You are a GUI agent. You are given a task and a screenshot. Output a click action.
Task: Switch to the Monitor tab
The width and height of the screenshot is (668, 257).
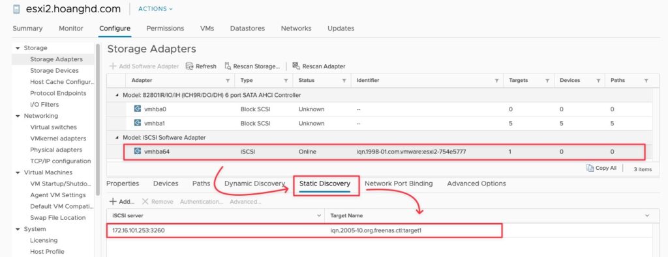71,29
